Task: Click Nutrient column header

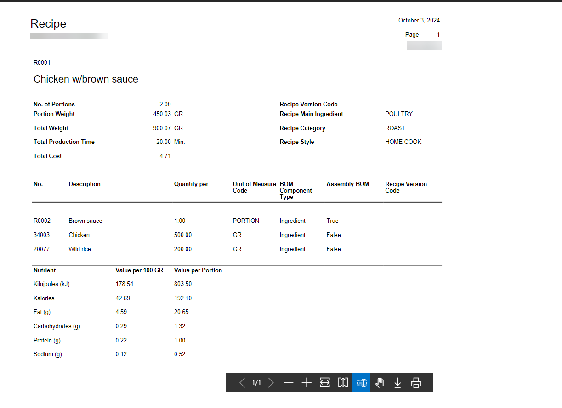Action: pyautogui.click(x=45, y=270)
